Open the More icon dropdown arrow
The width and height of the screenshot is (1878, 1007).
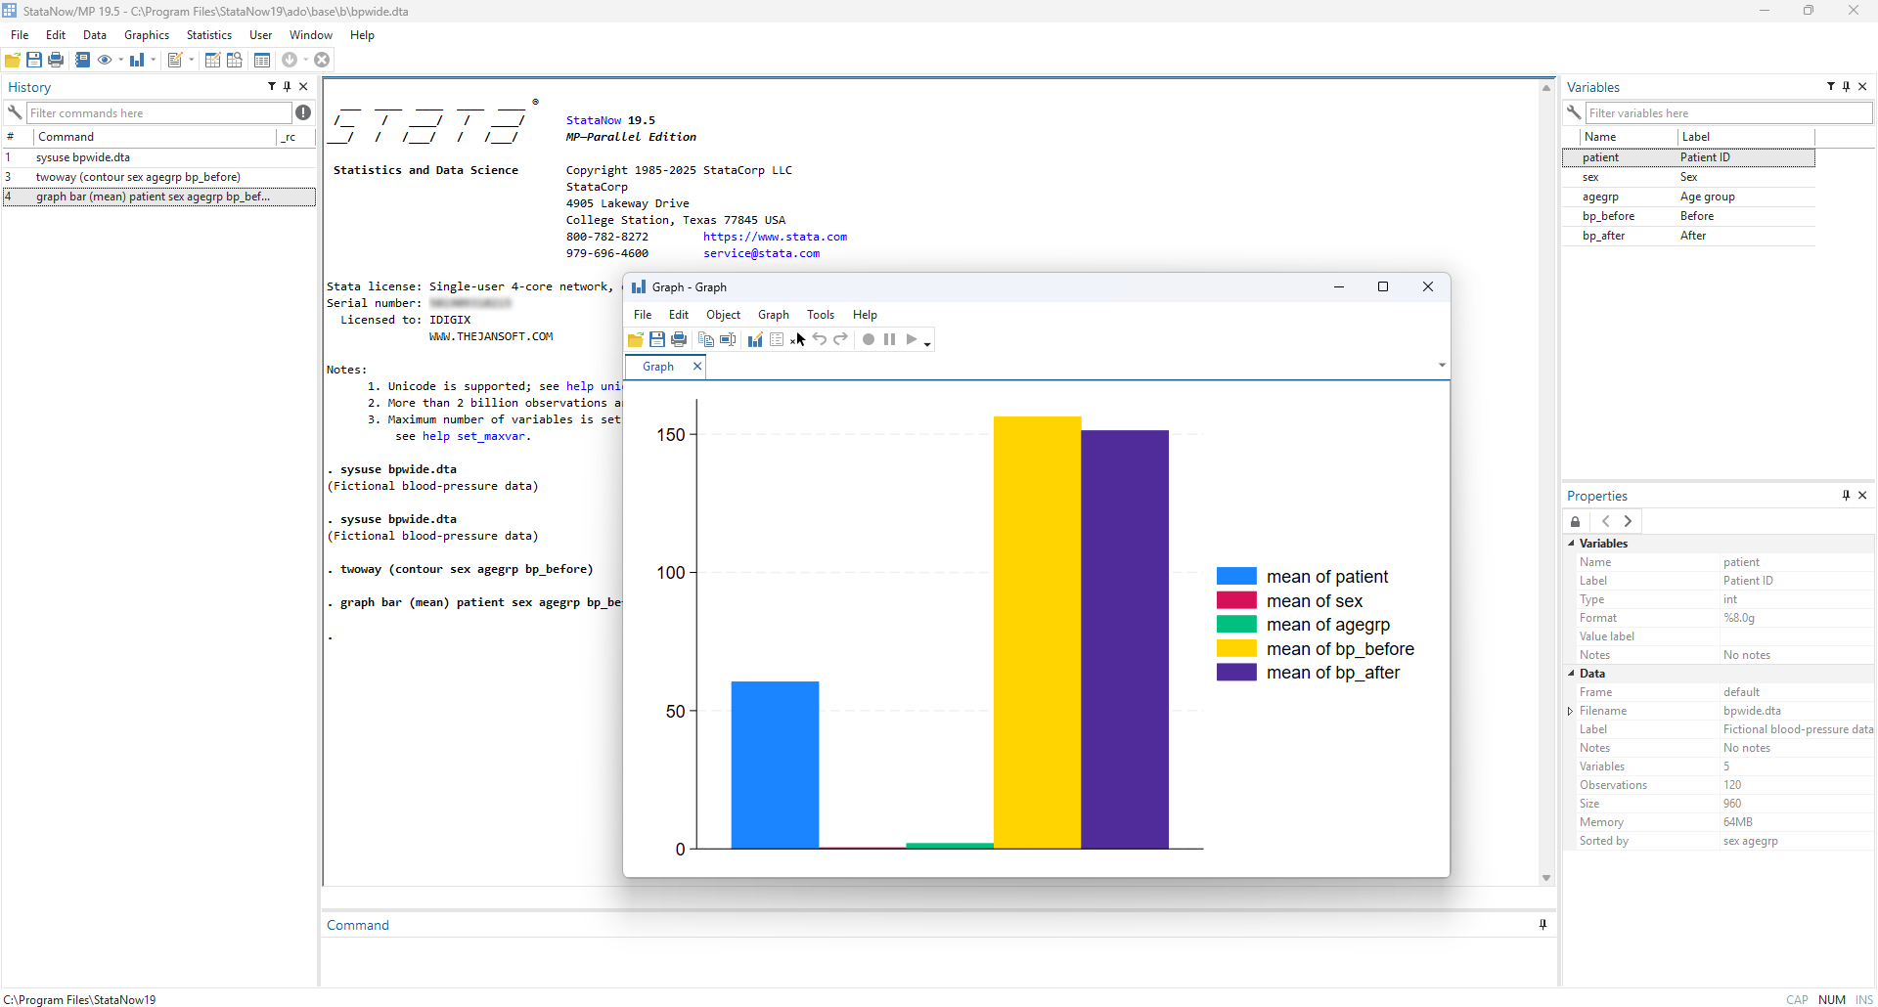(x=306, y=61)
